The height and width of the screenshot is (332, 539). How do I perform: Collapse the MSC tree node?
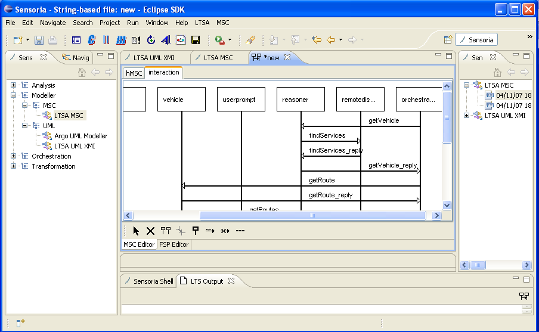tap(24, 105)
